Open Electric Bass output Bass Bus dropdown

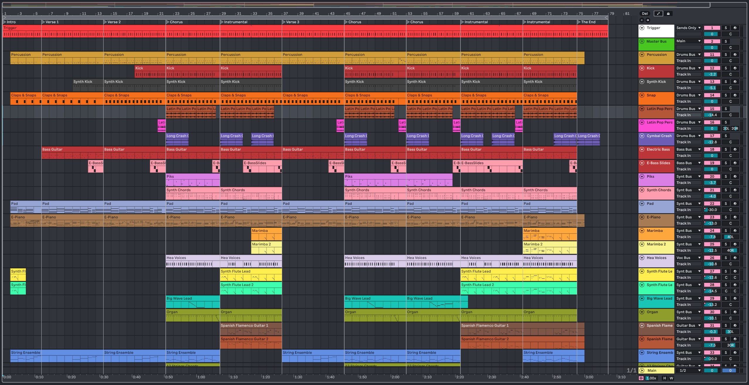(688, 150)
